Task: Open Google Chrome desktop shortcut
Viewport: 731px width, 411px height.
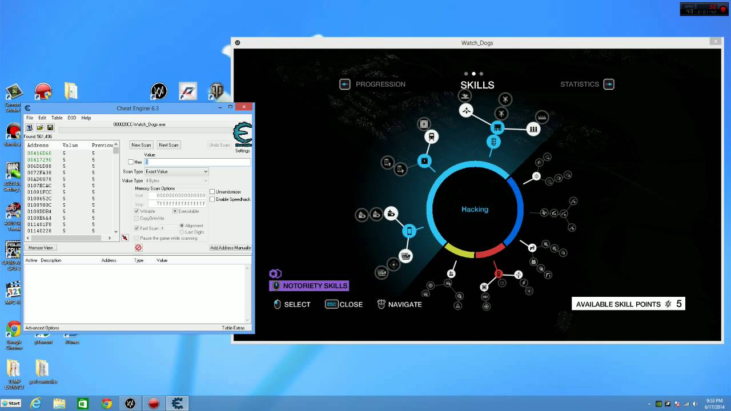Action: tap(14, 335)
